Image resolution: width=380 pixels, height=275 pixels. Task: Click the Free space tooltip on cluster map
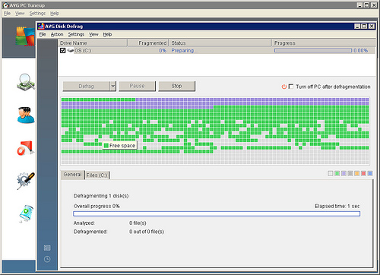pos(119,145)
